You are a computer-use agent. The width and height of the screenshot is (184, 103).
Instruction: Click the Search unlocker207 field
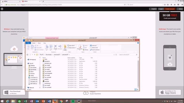pos(128,55)
